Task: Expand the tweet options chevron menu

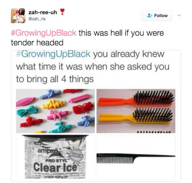Action: coord(179,15)
